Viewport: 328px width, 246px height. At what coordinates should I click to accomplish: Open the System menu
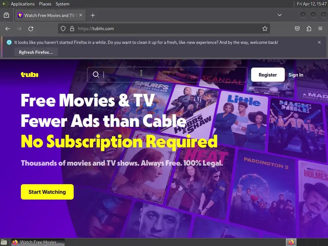point(62,4)
